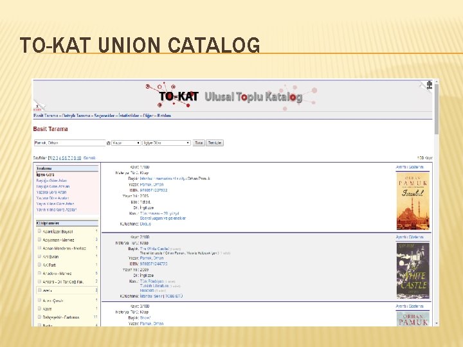The height and width of the screenshot is (347, 463).
Task: Click the Sosyal yaşam ve gelenekler subject link
Action: [x=163, y=218]
